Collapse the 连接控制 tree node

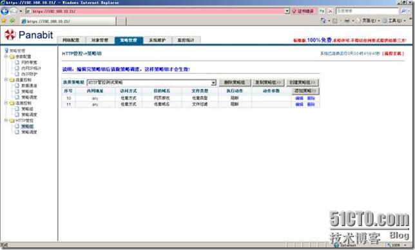click(x=6, y=103)
